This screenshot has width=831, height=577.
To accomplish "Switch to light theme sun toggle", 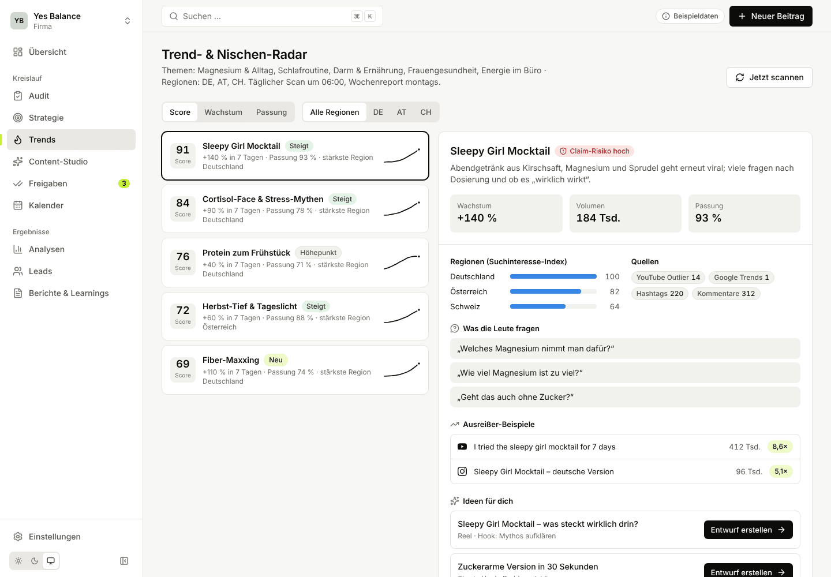I will 18,561.
